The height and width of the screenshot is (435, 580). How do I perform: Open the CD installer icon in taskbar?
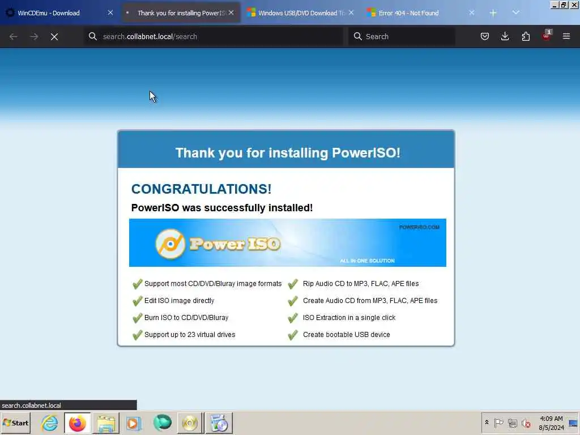tap(219, 423)
